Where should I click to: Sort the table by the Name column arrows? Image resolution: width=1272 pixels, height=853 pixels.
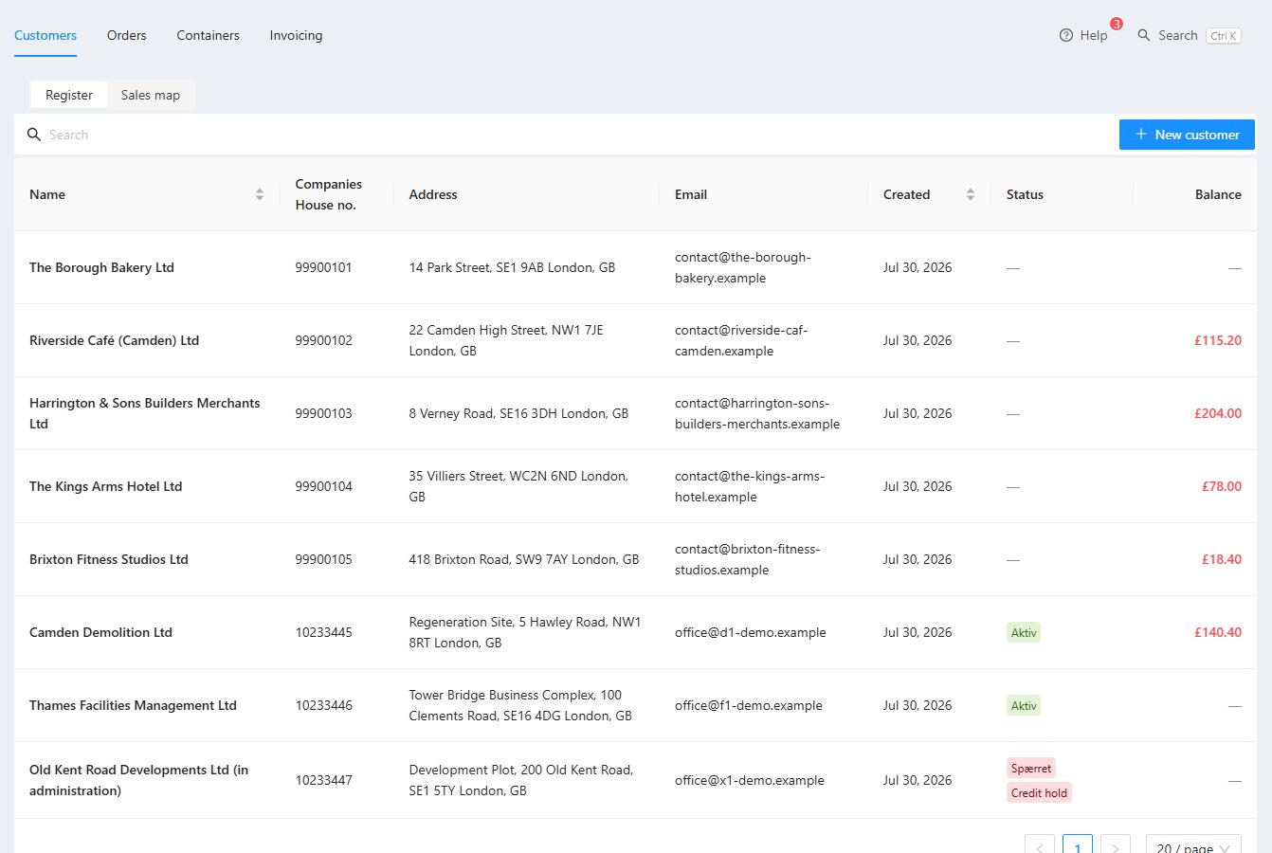pos(260,194)
